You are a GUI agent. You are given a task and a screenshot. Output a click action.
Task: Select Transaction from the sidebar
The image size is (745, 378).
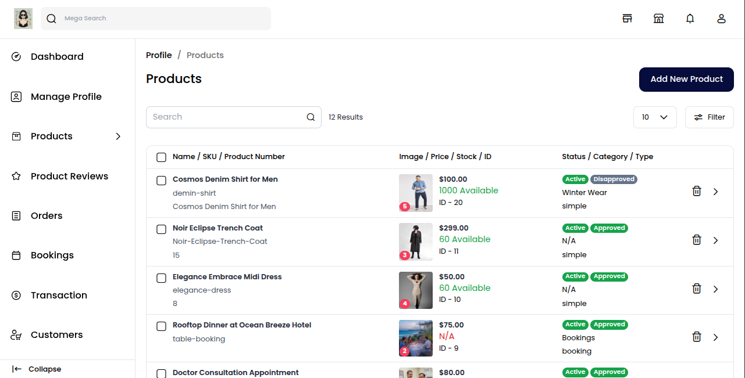point(59,295)
